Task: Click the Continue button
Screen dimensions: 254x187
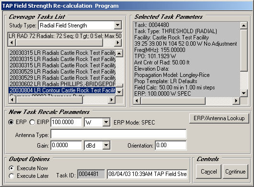Action: tap(235, 172)
